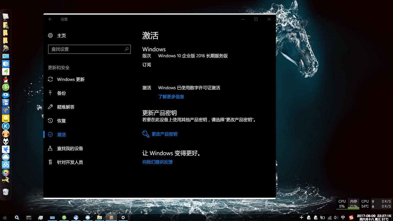Open the blue K music app in dock
Image resolution: width=393 pixels, height=221 pixels.
[6, 126]
